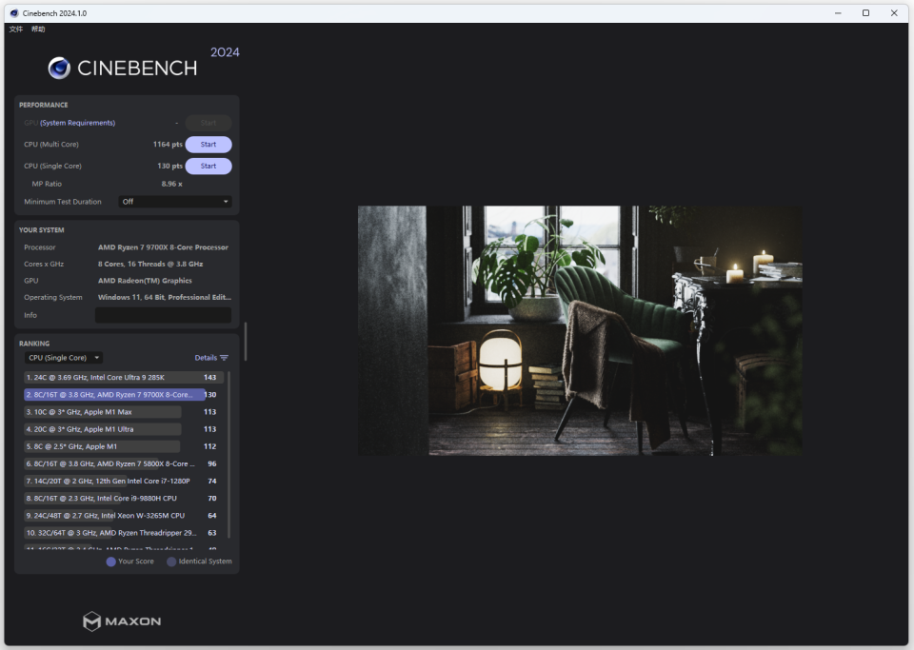Click the Windows 11 operating system value
Viewport: 914px width, 650px height.
point(165,297)
